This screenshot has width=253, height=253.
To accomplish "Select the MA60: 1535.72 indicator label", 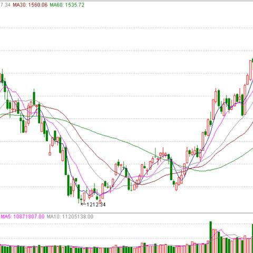I will point(67,5).
